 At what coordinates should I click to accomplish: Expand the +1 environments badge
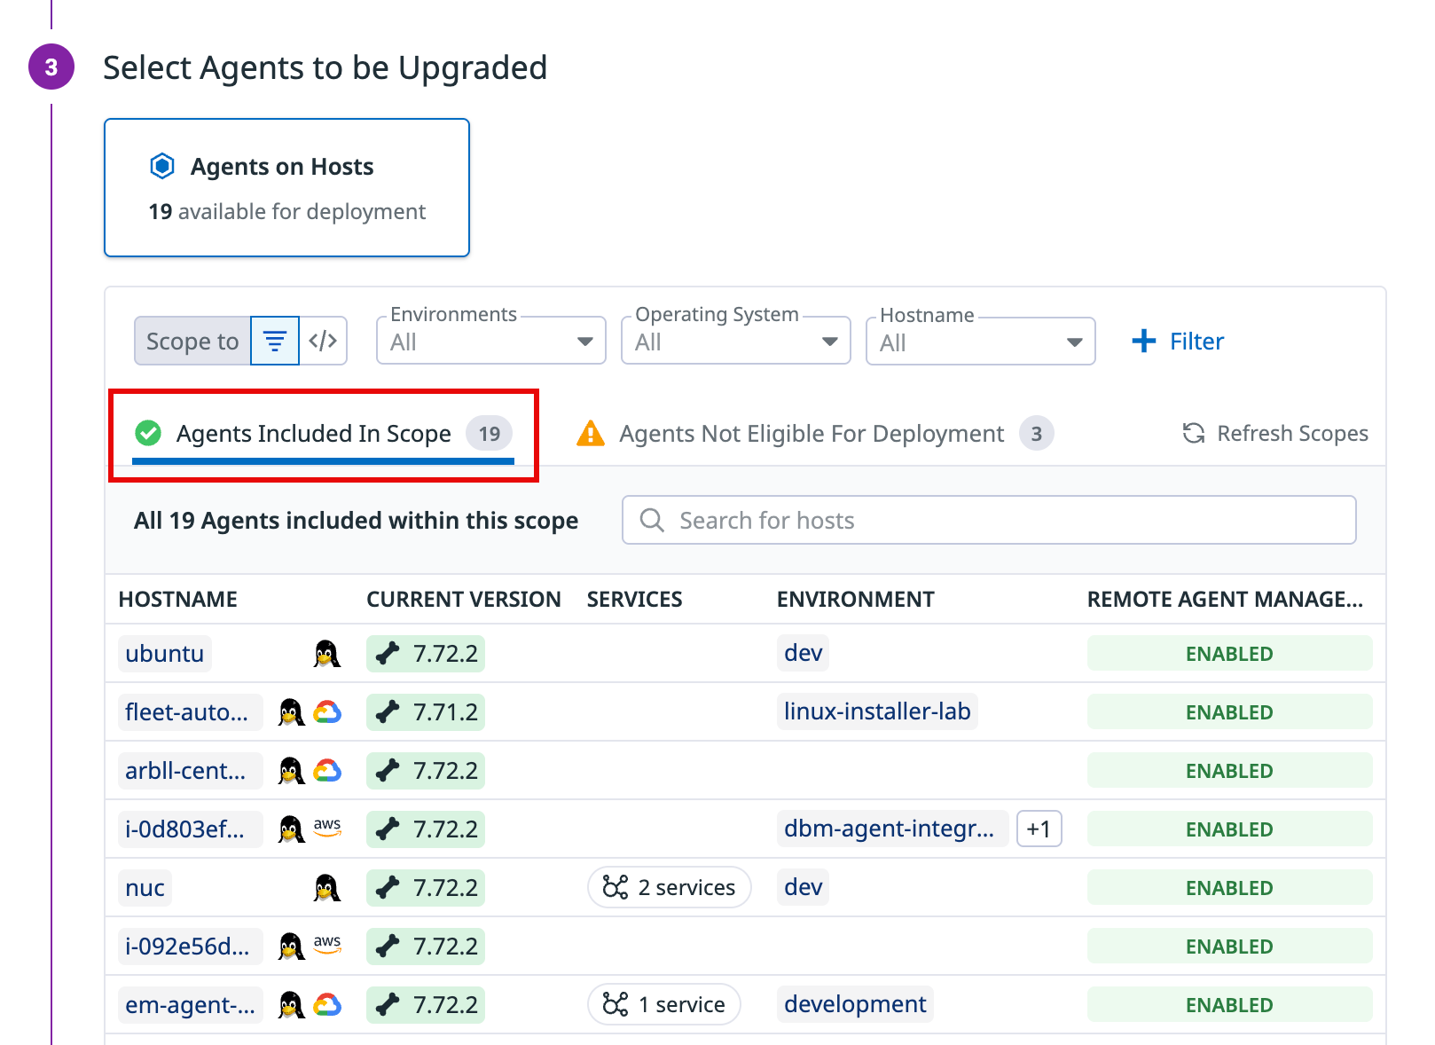click(1039, 829)
